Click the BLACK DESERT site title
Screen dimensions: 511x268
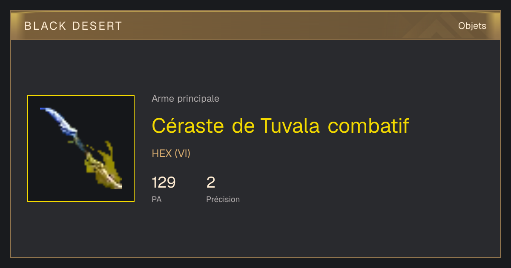point(73,26)
